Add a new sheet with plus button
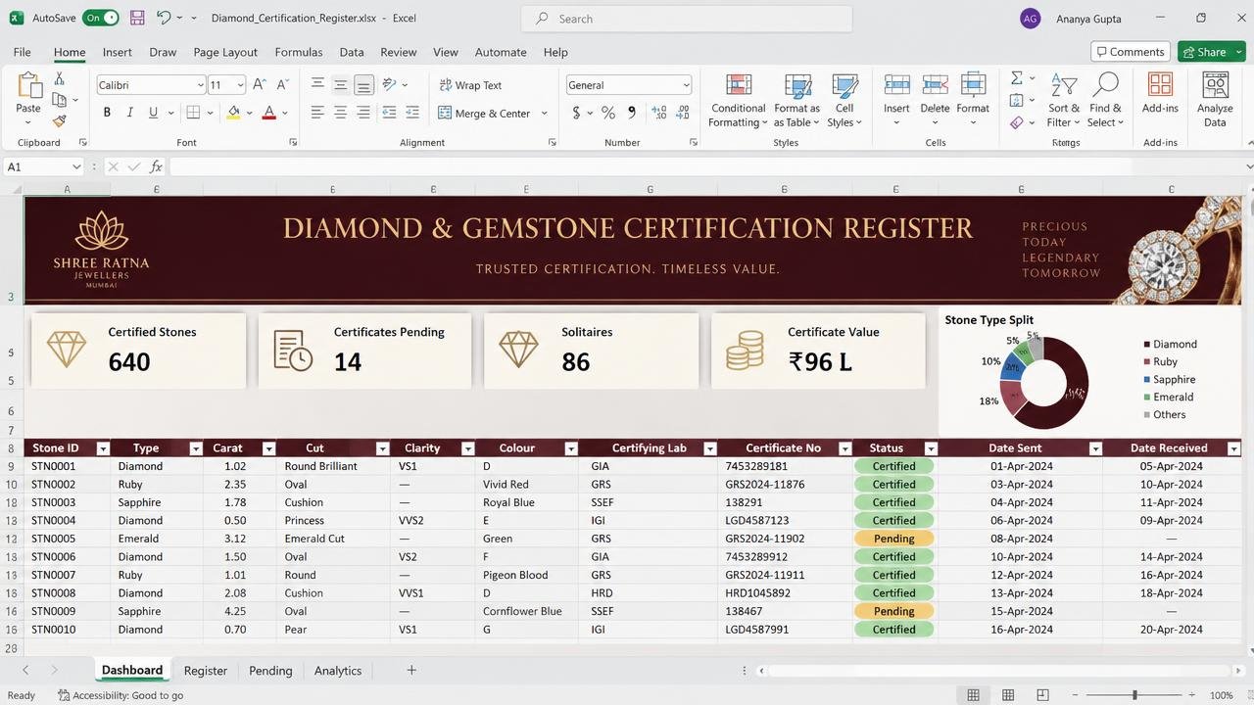The image size is (1254, 705). 411,671
